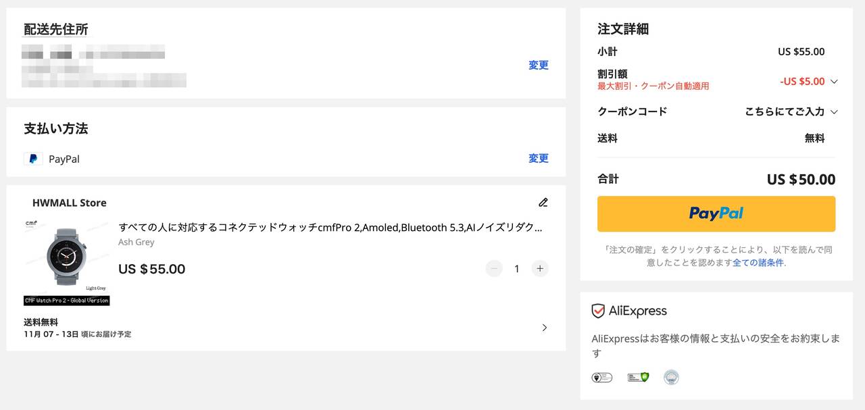Click 変更 to change the shipping address
865x410 pixels.
click(538, 66)
